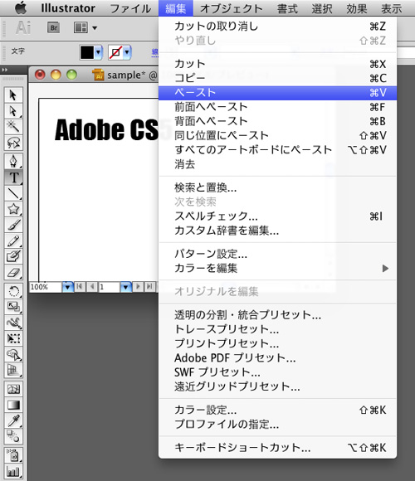This screenshot has width=415, height=481.
Task: Choose プロファイルの指定... menu item
Action: click(x=277, y=425)
